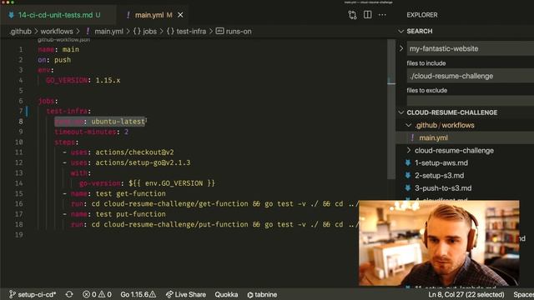534x300 pixels.
Task: Click the Go 1.15.6 version status
Action: pos(139,294)
